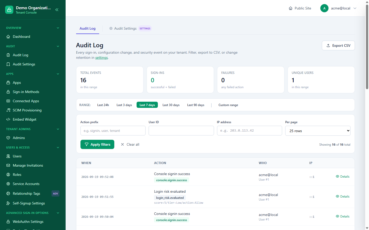Focus the Action prefix input field

[113, 131]
